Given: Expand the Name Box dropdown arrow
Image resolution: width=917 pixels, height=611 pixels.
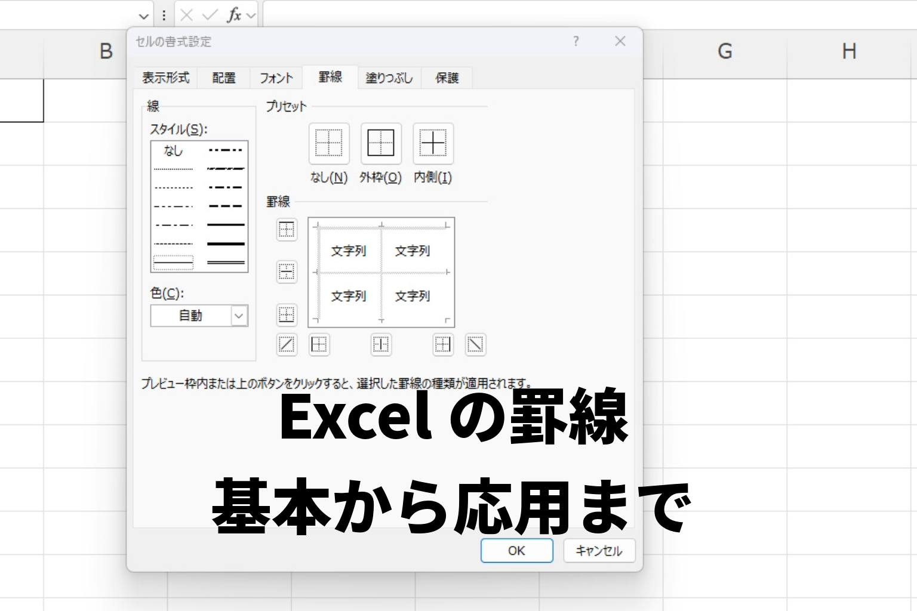Looking at the screenshot, I should coord(143,16).
